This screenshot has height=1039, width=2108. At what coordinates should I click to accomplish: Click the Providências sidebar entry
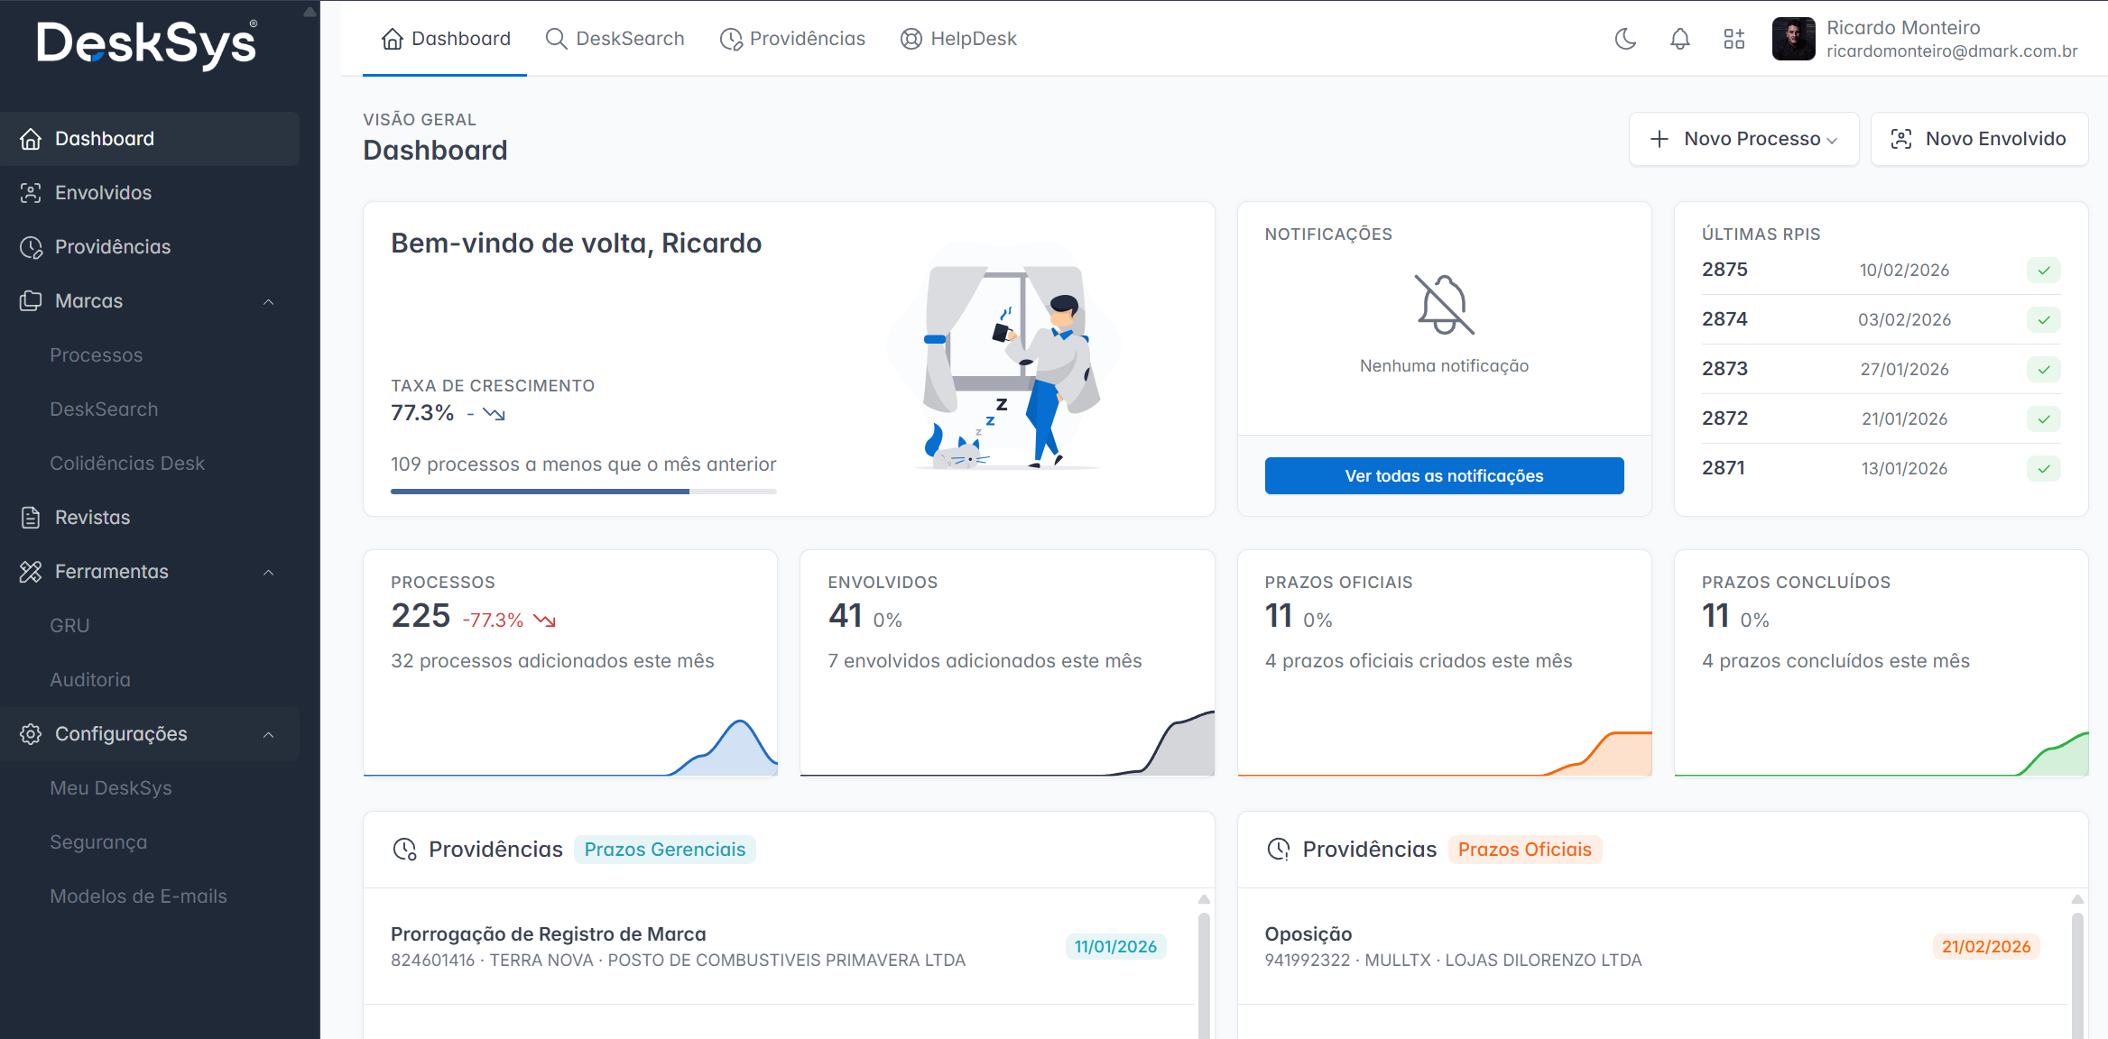(112, 247)
